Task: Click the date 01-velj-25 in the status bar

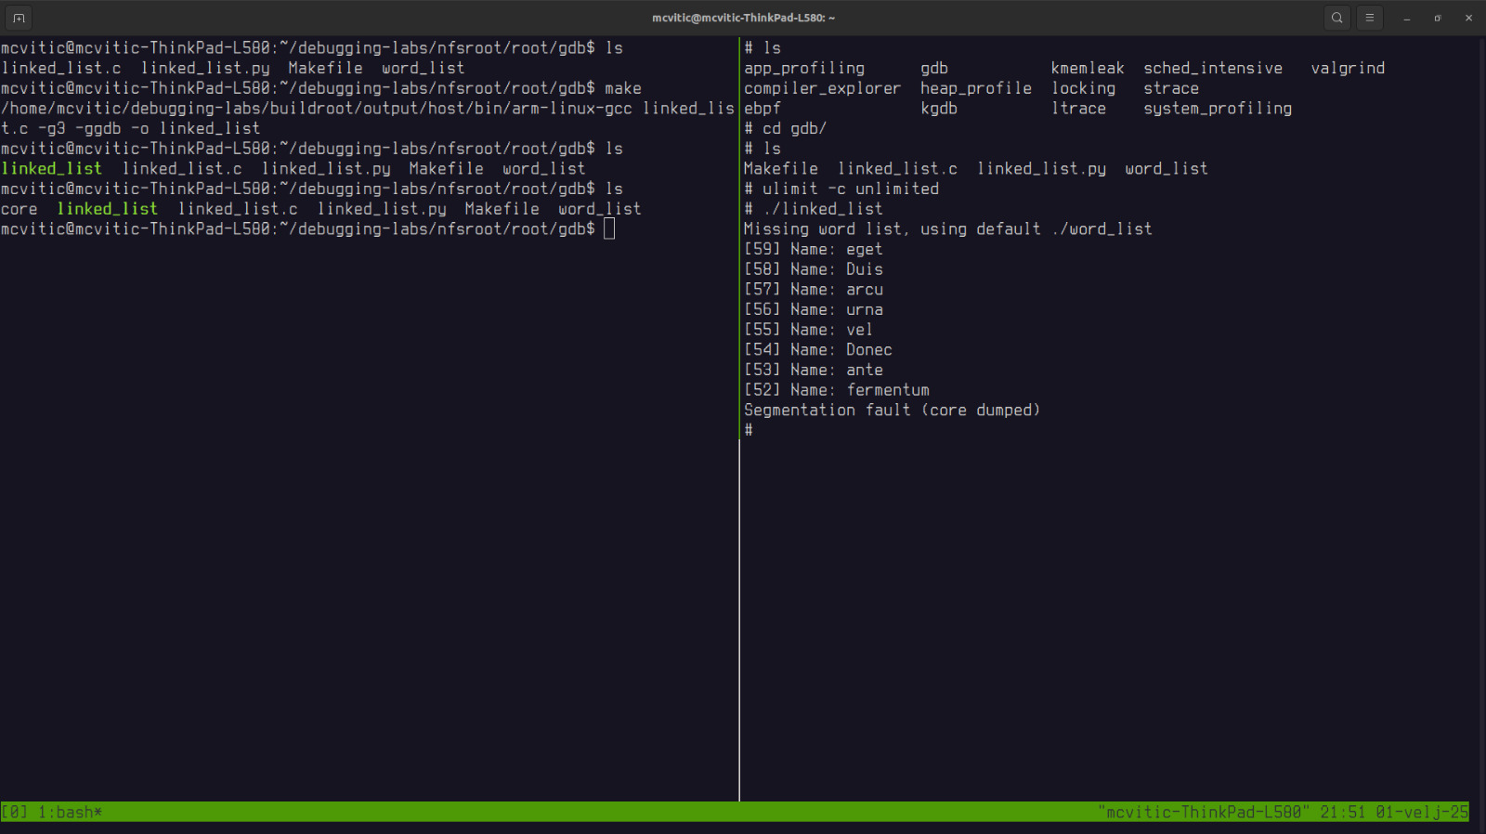Action: (1421, 813)
